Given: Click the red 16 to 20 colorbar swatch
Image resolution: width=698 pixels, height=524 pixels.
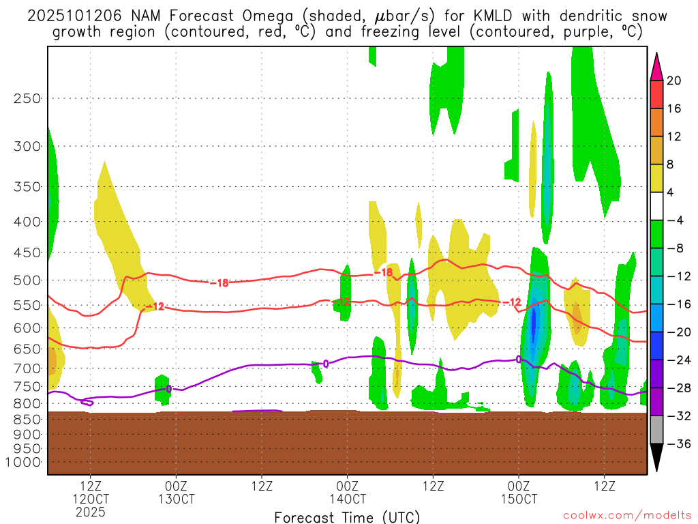Looking at the screenshot, I should pos(656,94).
